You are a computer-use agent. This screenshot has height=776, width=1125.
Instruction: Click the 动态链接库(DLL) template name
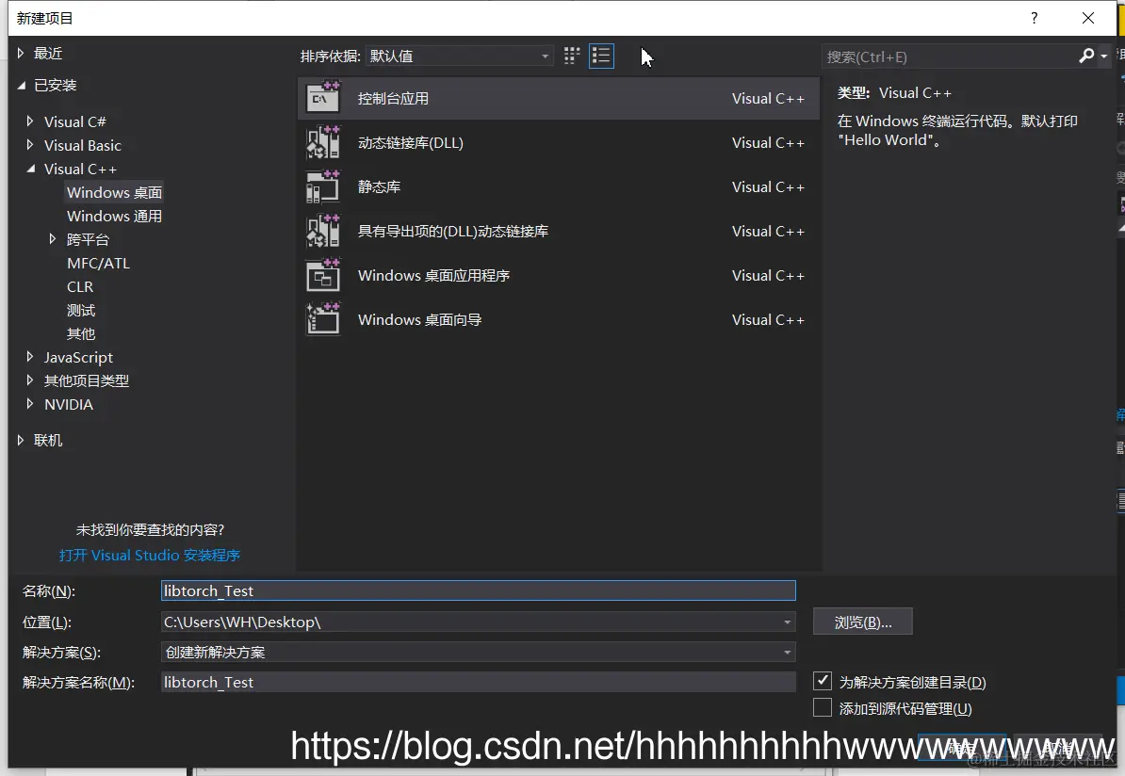click(411, 143)
